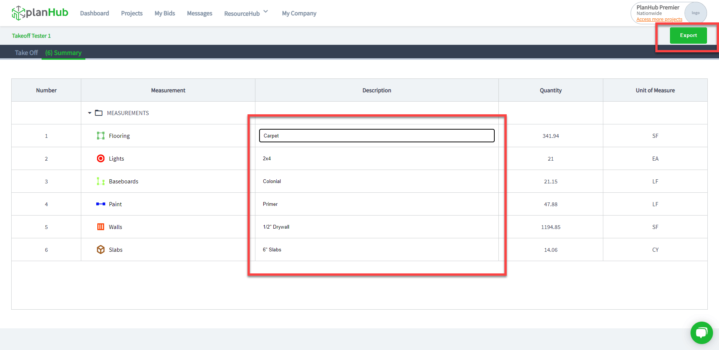Click the blue Paint line icon
The height and width of the screenshot is (350, 719).
pos(100,204)
